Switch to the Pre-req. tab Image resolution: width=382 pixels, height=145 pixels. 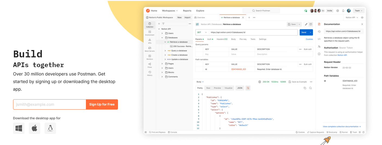pyautogui.click(x=243, y=39)
